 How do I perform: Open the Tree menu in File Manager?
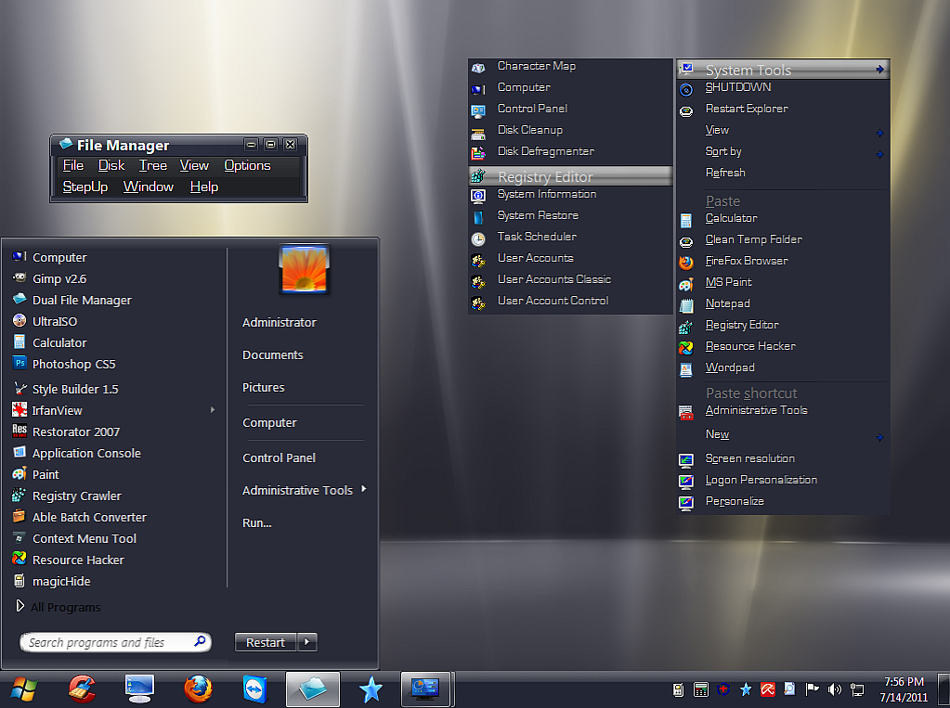(152, 166)
